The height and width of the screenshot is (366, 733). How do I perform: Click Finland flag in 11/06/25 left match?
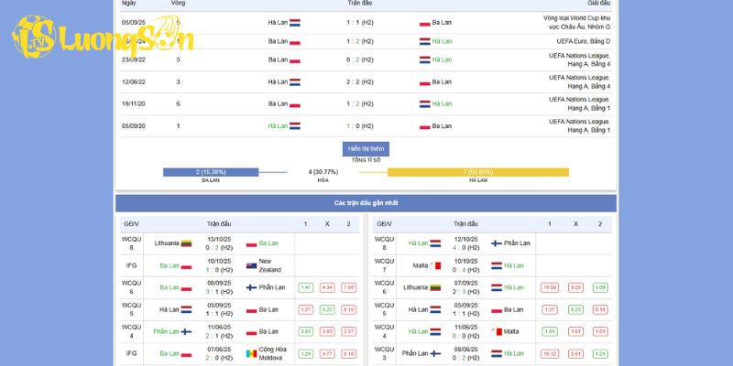[186, 332]
